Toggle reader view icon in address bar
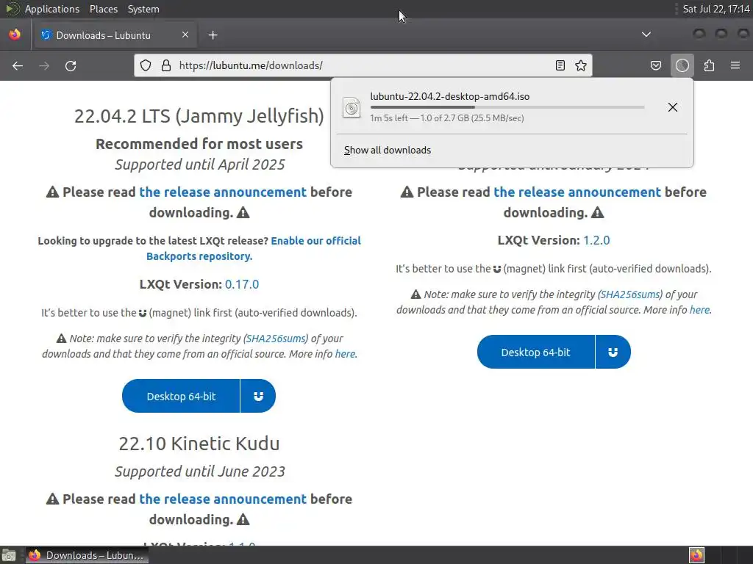753x564 pixels. click(x=560, y=65)
